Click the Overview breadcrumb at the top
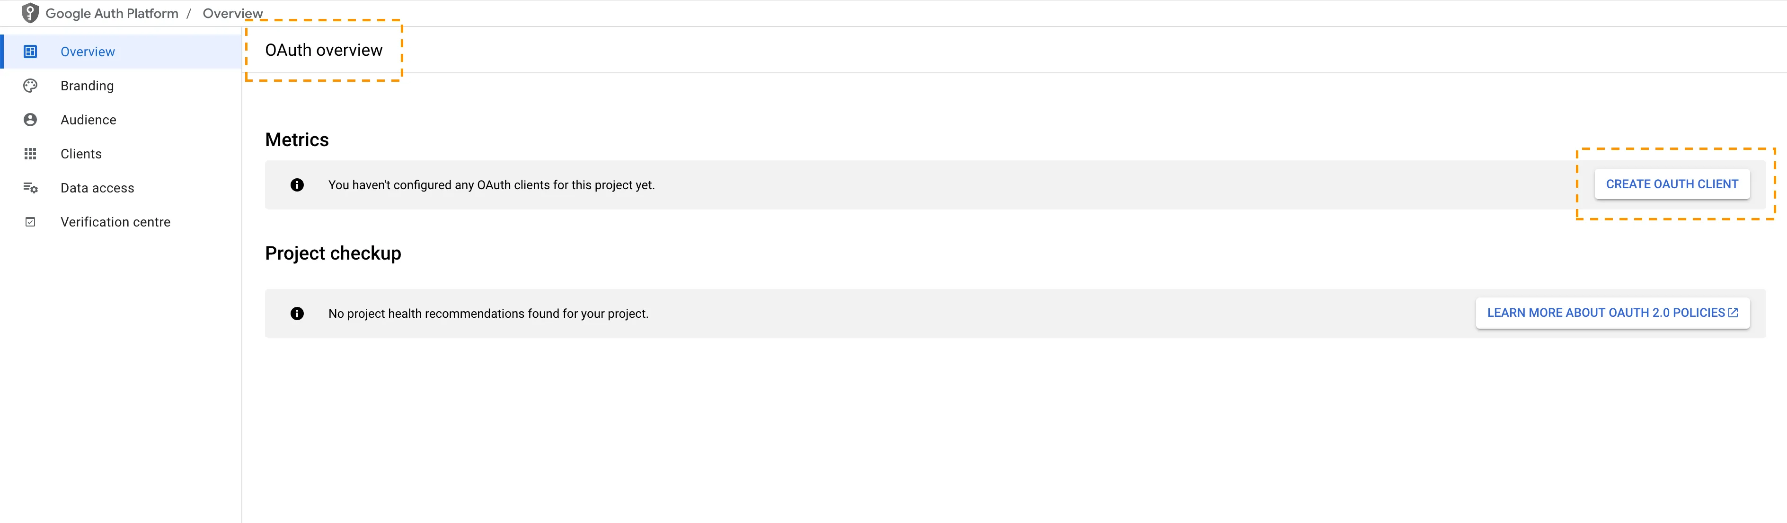 click(232, 12)
